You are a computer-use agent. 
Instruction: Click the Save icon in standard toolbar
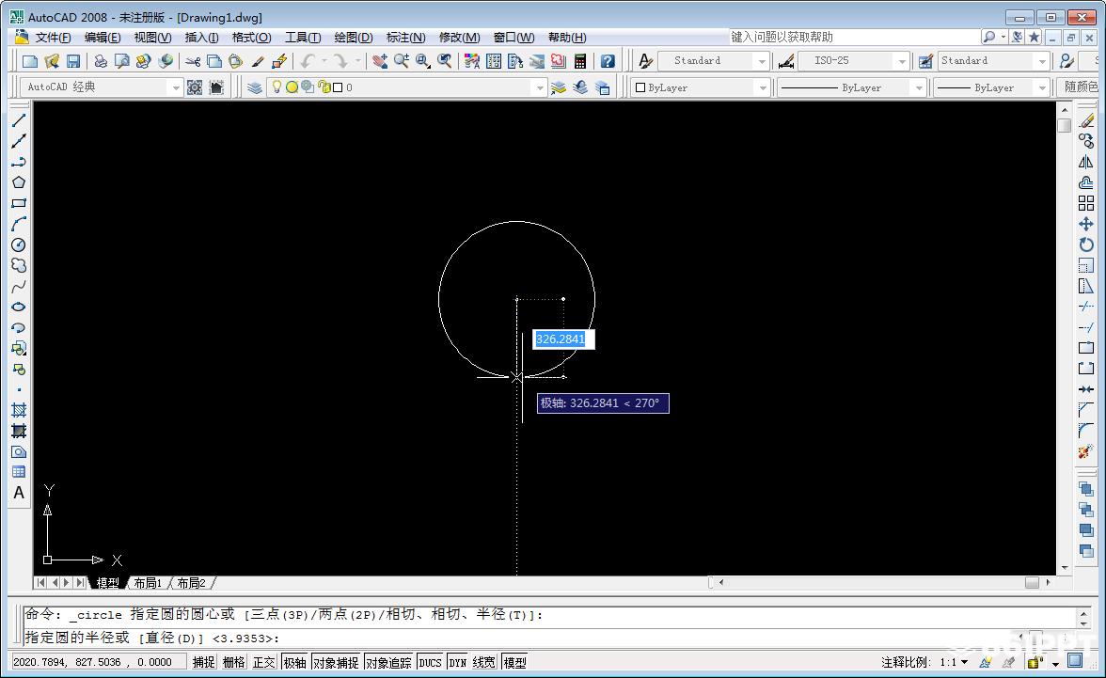(x=73, y=61)
